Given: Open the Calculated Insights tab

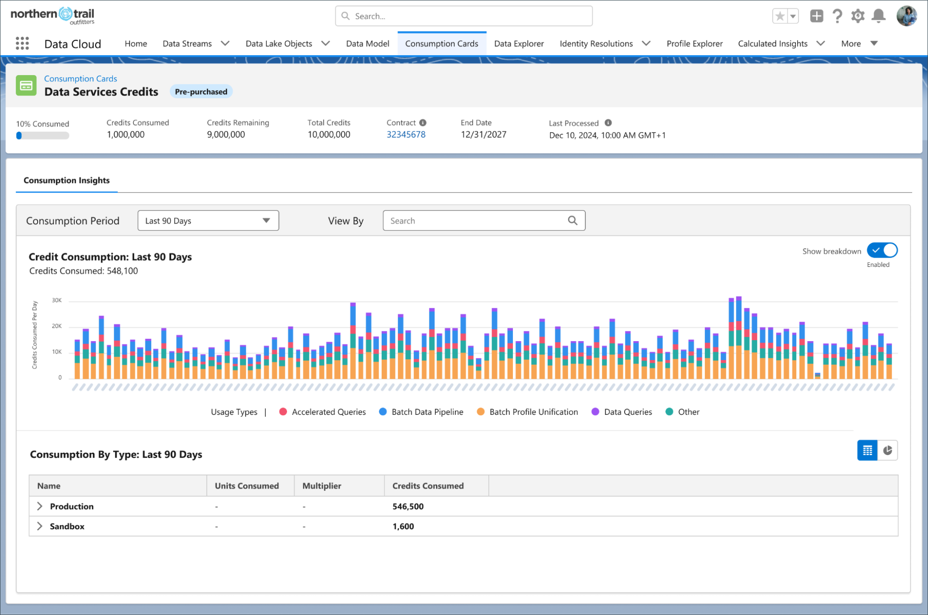Looking at the screenshot, I should 773,44.
